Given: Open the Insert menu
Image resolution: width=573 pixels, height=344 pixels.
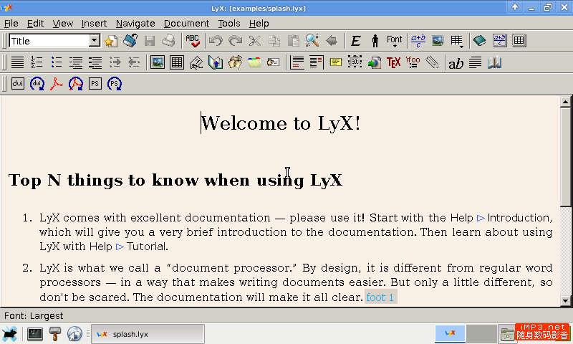Looking at the screenshot, I should (94, 24).
